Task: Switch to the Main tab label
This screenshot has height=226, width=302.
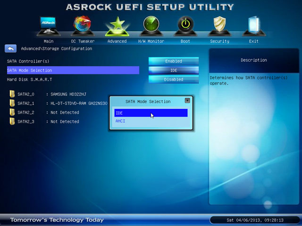Action: coord(49,41)
